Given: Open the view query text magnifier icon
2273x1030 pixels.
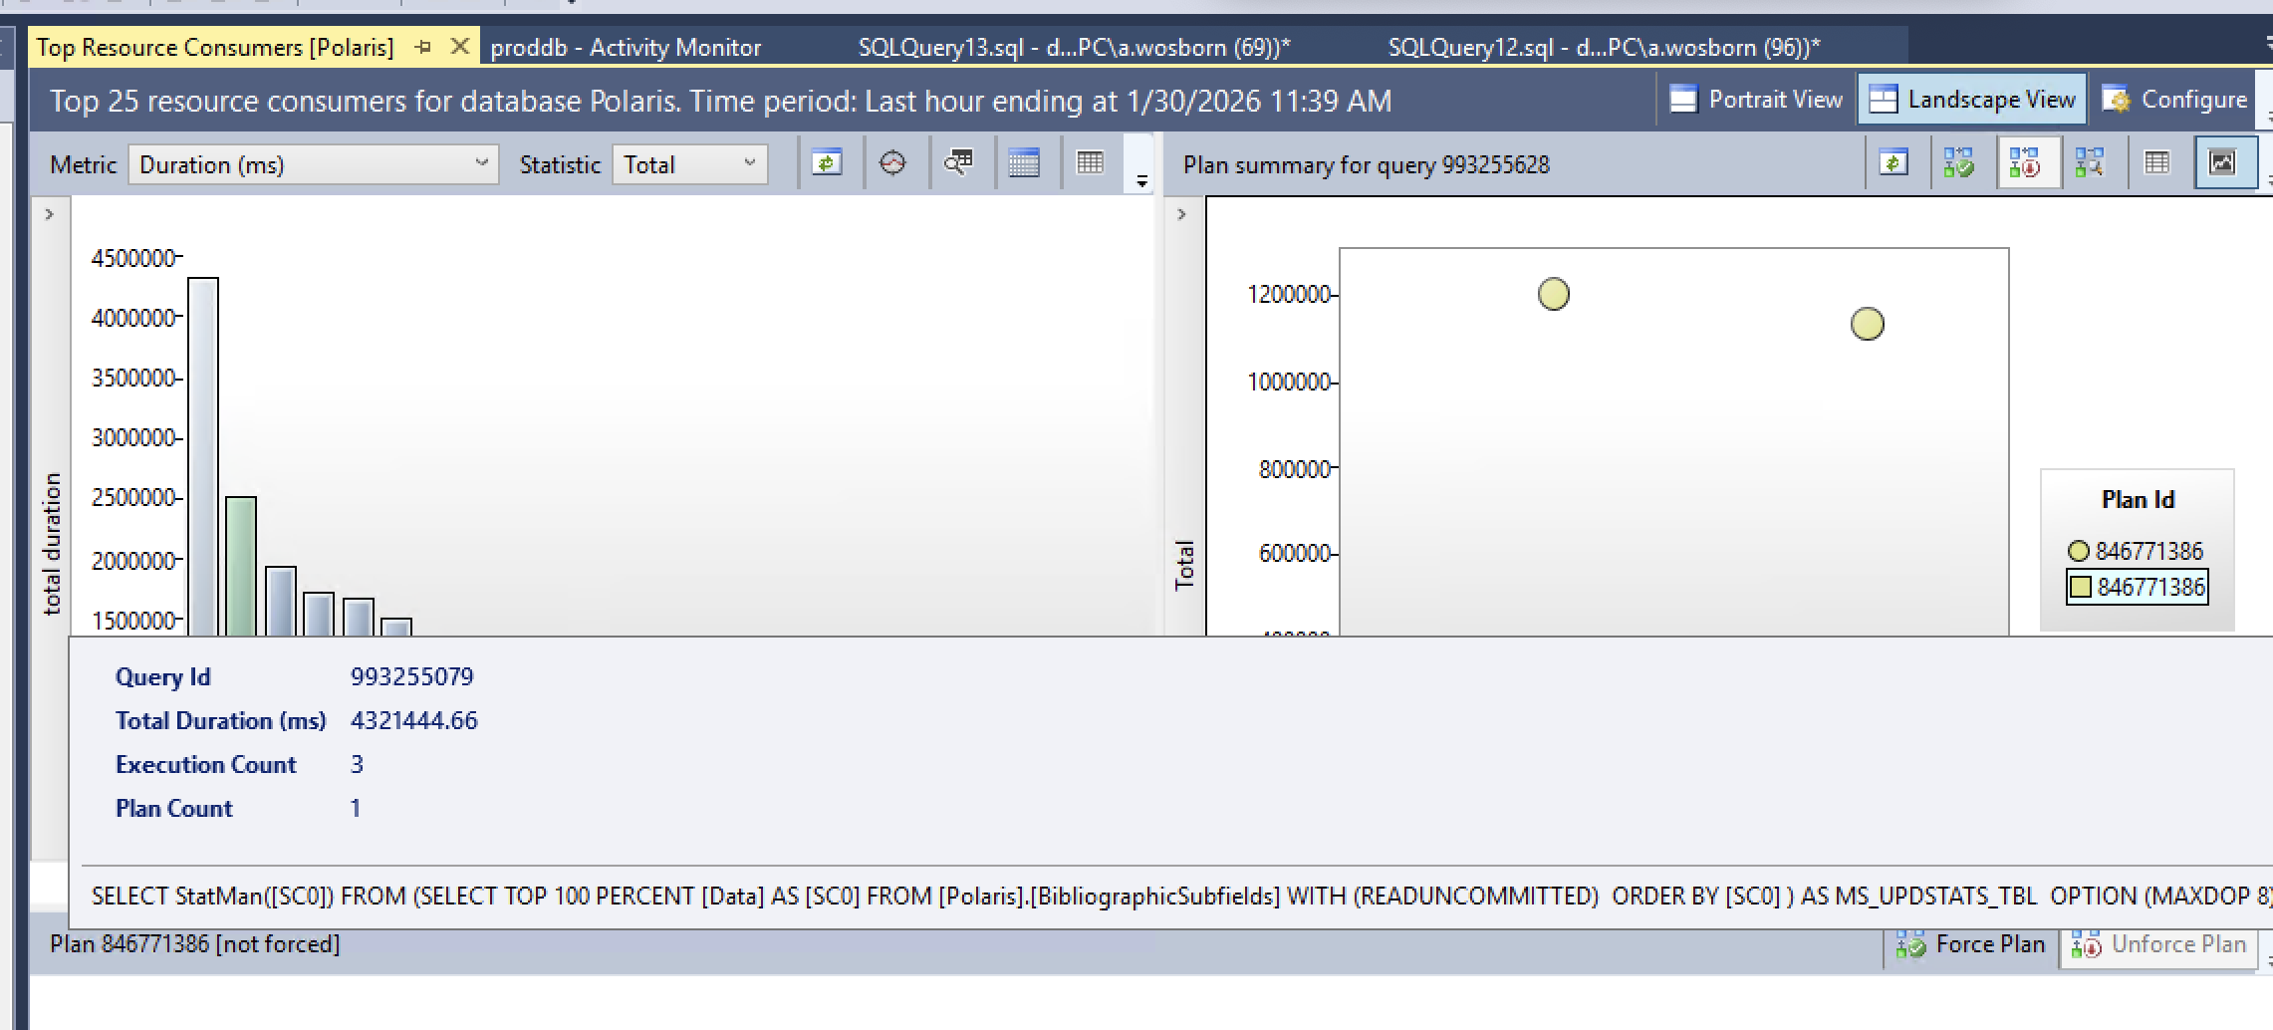Looking at the screenshot, I should coord(958,163).
